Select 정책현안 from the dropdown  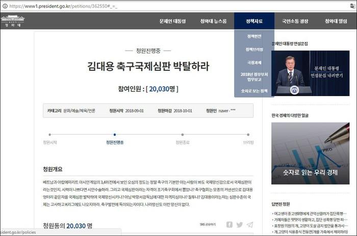coord(254,37)
